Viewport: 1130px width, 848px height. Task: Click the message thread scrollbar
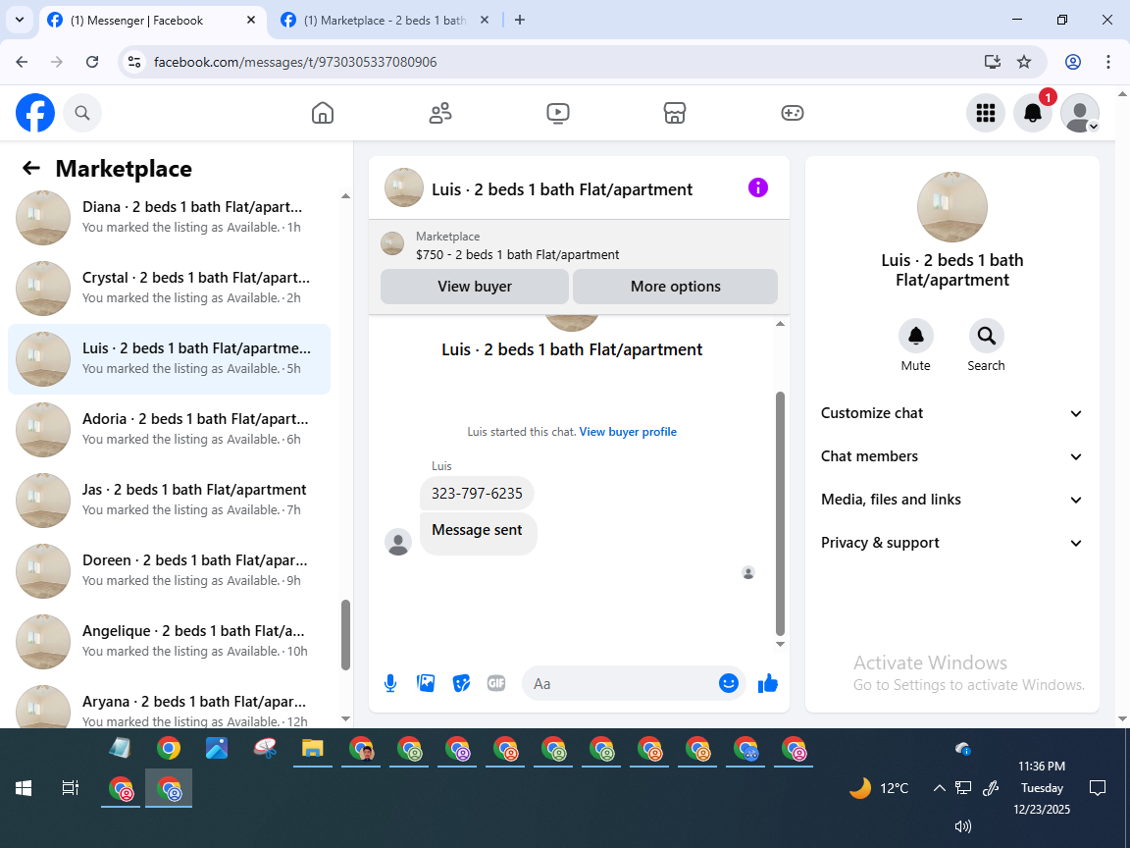[x=780, y=513]
